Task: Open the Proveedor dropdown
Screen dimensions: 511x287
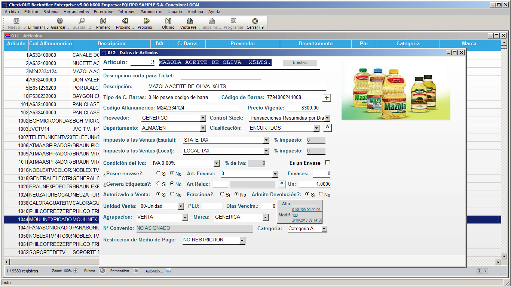Action: pos(203,118)
